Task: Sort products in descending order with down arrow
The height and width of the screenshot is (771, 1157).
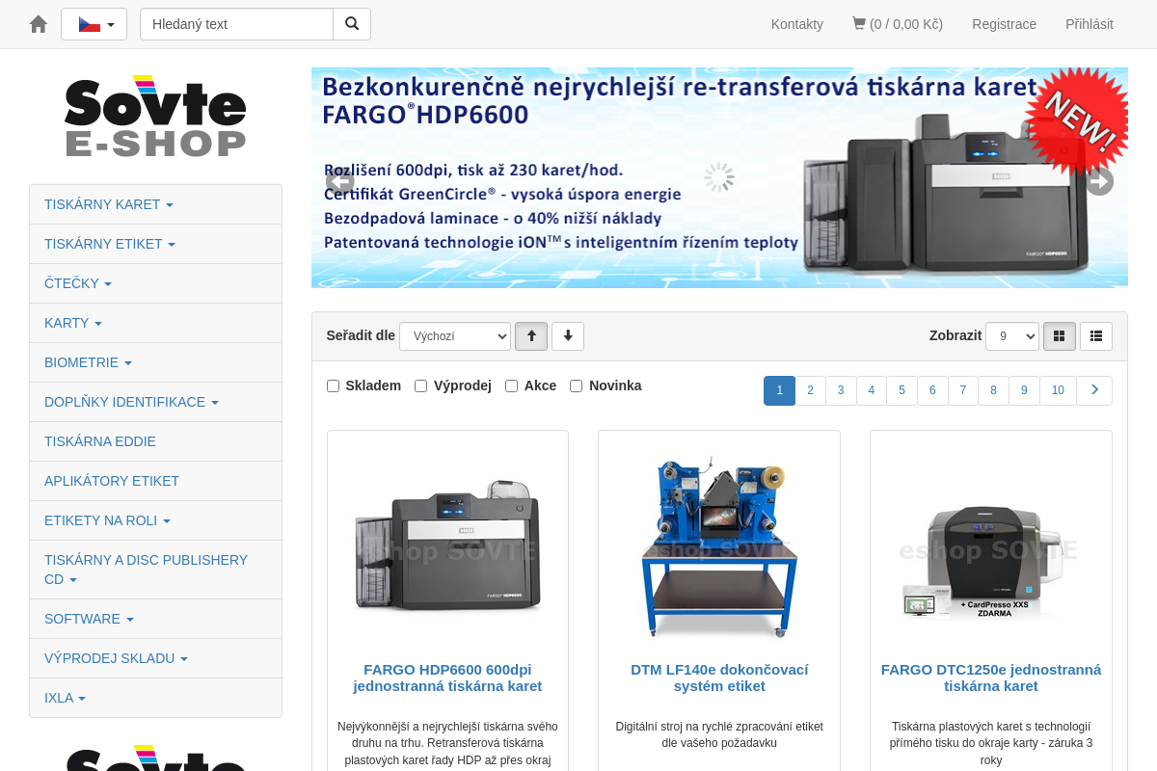Action: 568,335
